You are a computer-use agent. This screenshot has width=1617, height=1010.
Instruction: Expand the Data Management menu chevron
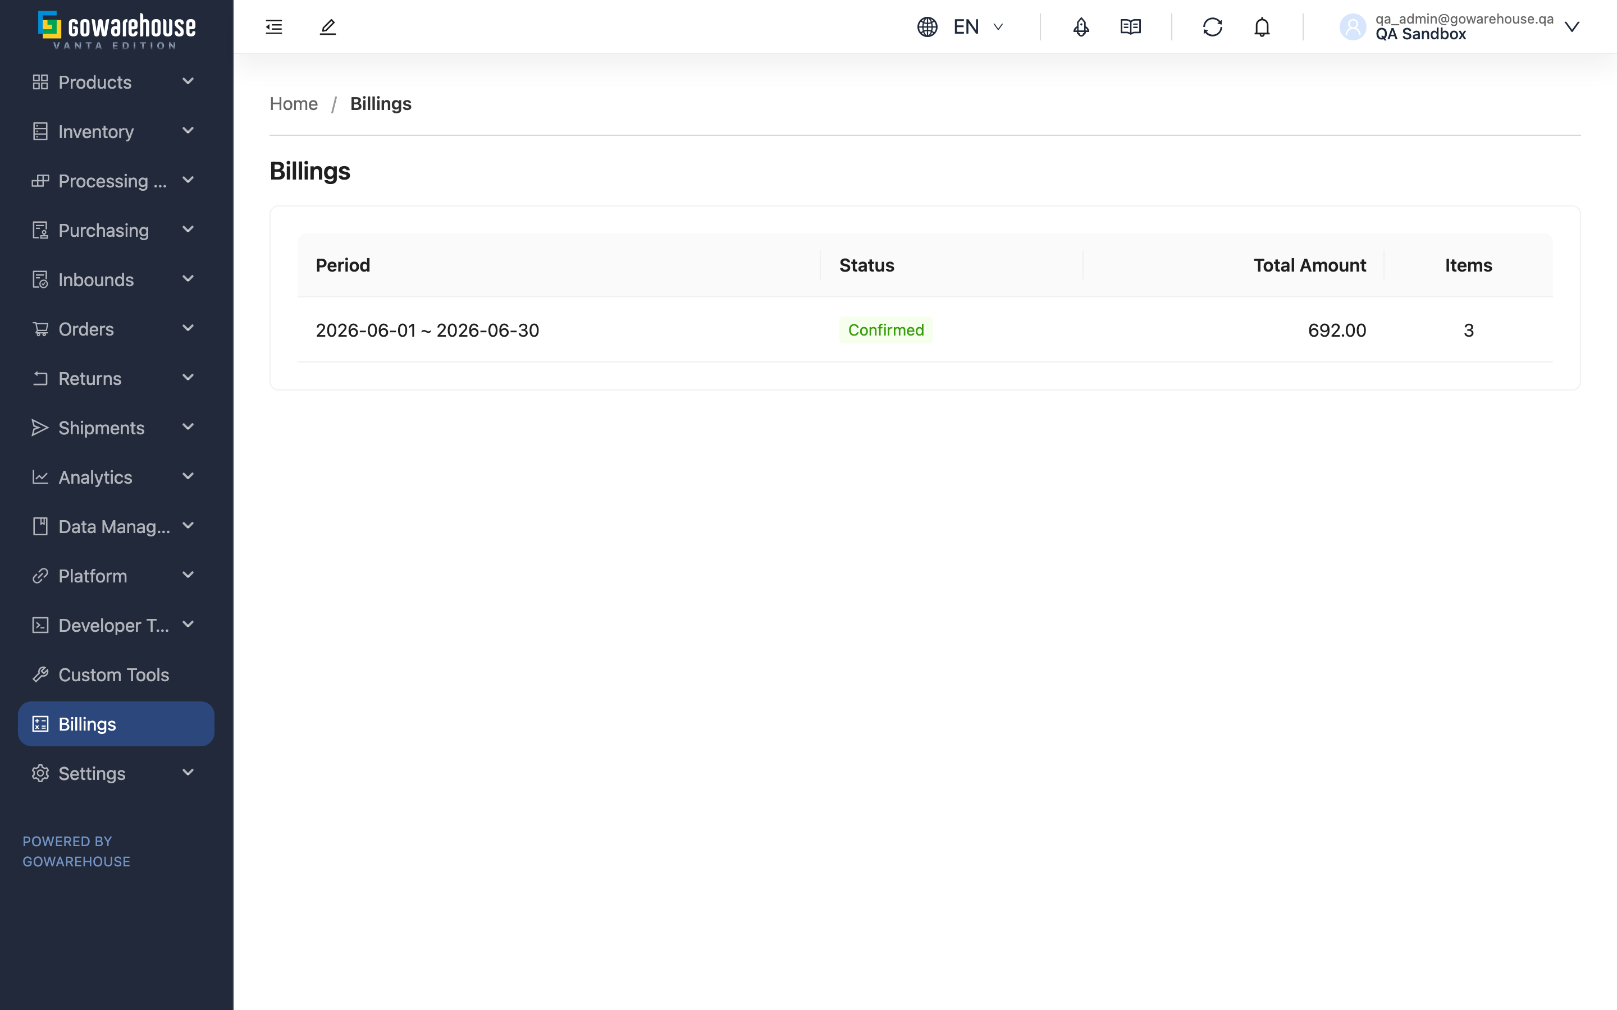(189, 526)
